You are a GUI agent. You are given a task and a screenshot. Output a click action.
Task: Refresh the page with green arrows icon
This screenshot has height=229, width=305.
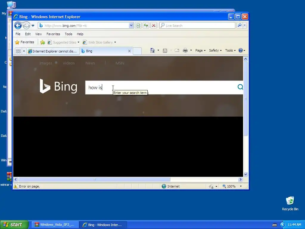point(146,25)
